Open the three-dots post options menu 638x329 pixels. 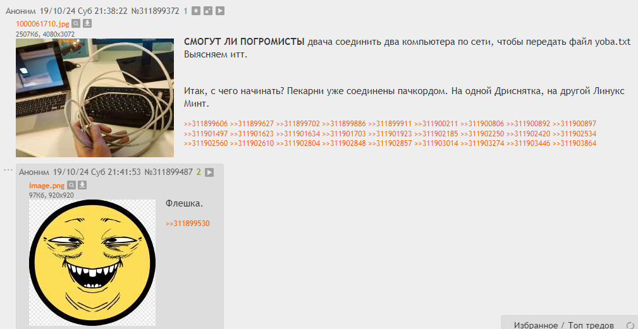8,169
